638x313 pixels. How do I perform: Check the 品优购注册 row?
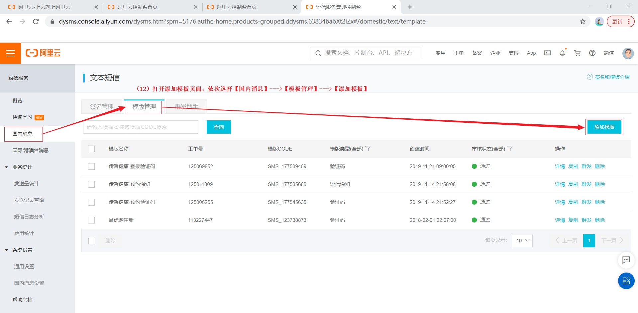pyautogui.click(x=91, y=220)
